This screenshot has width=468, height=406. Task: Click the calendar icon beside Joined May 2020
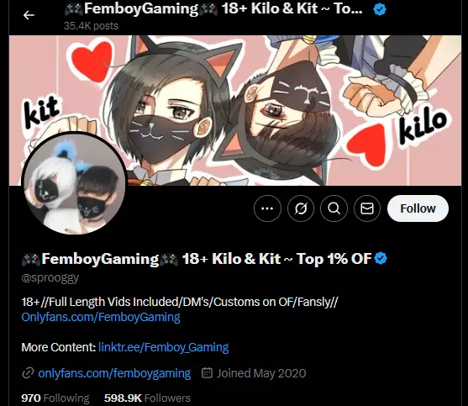click(207, 373)
